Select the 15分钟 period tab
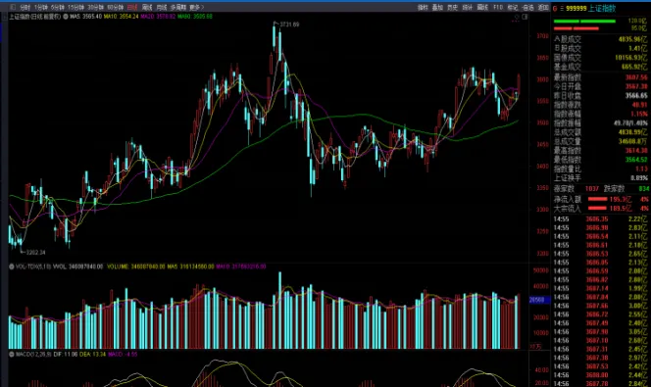Image resolution: width=651 pixels, height=387 pixels. pyautogui.click(x=75, y=8)
